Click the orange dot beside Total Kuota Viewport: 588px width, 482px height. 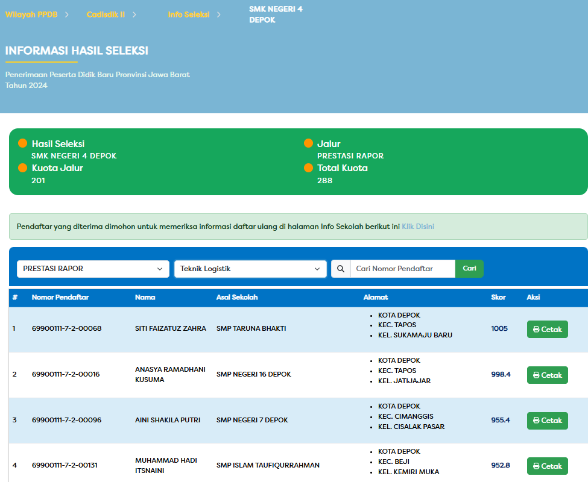point(308,168)
